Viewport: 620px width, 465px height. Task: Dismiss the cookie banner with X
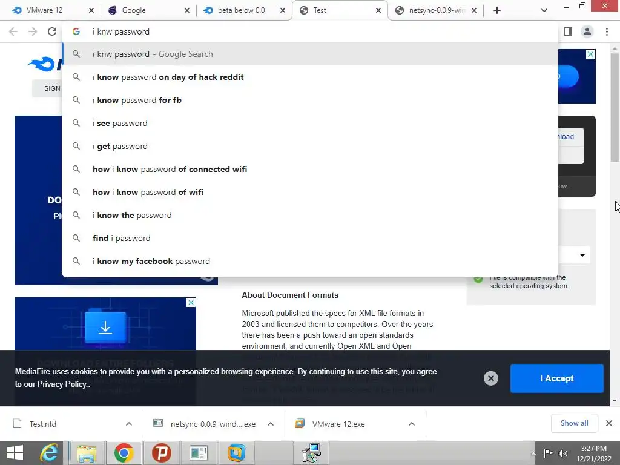[490, 378]
